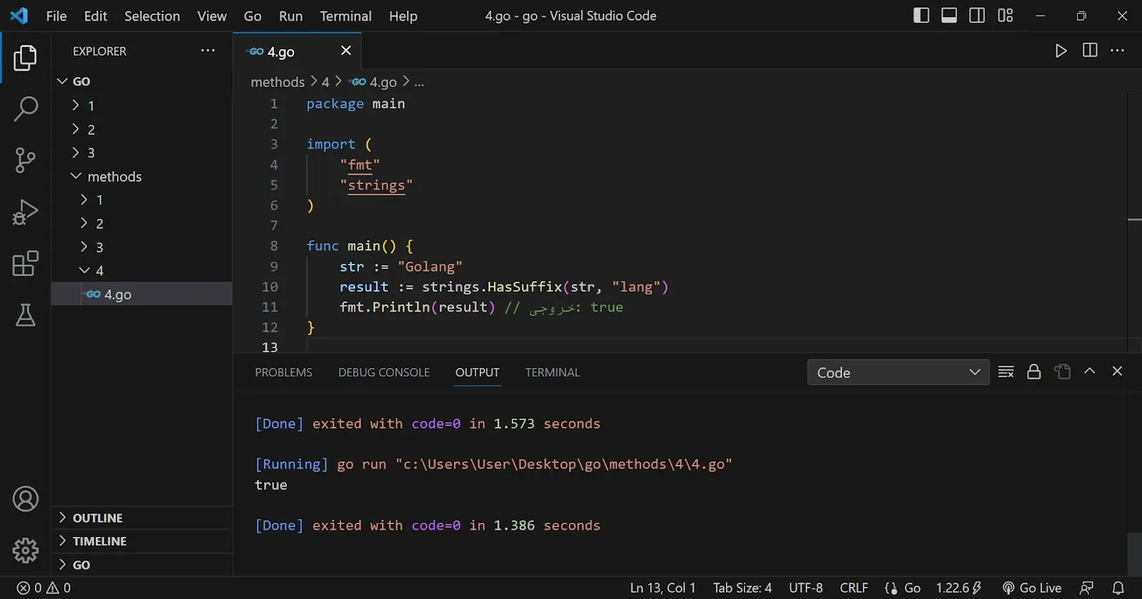
Task: Toggle the secondary side bar
Action: pyautogui.click(x=977, y=16)
